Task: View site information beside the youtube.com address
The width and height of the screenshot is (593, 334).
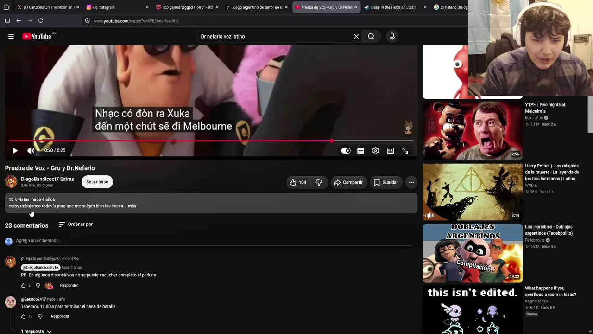Action: (x=87, y=21)
